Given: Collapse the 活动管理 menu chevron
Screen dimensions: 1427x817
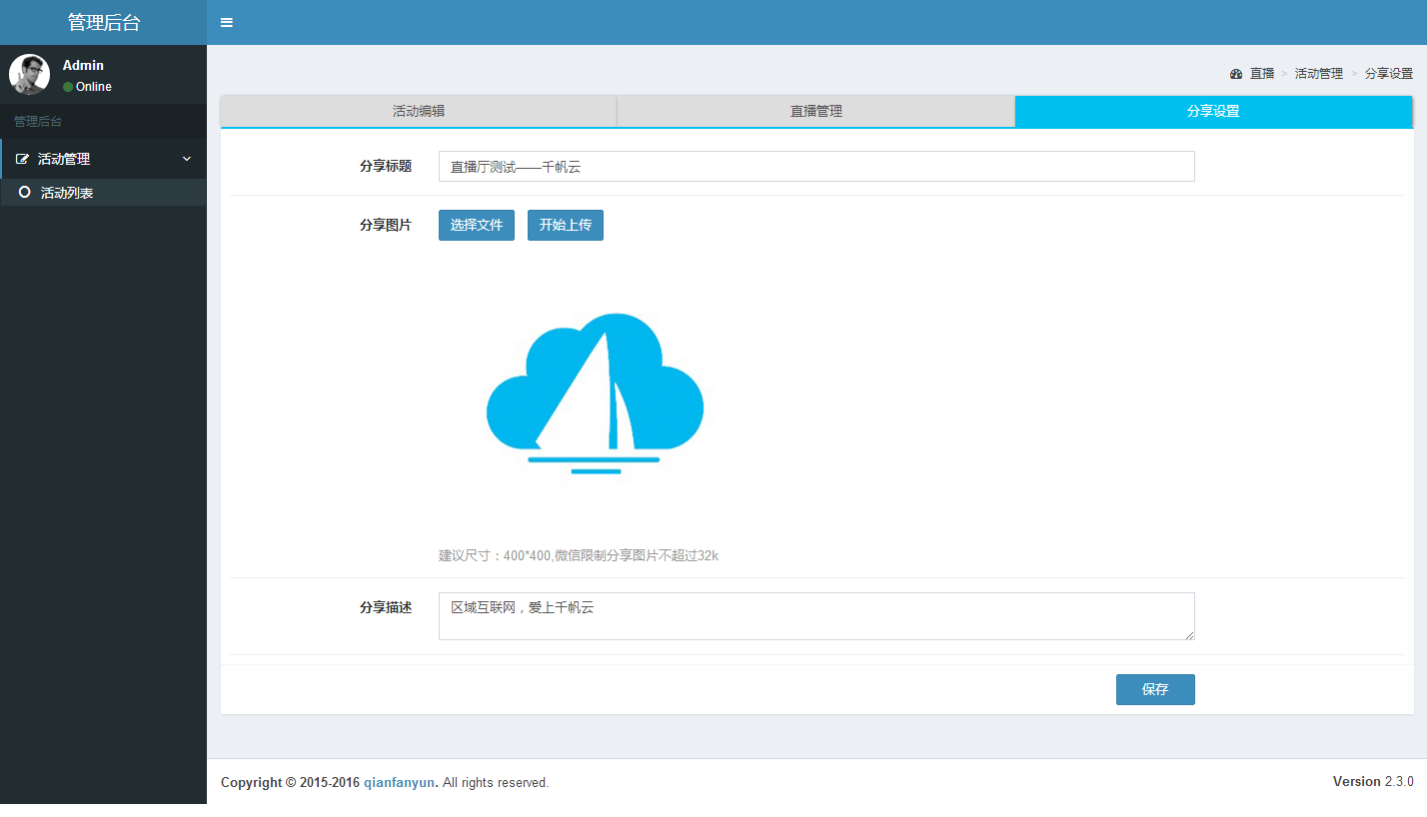Looking at the screenshot, I should pos(187,159).
